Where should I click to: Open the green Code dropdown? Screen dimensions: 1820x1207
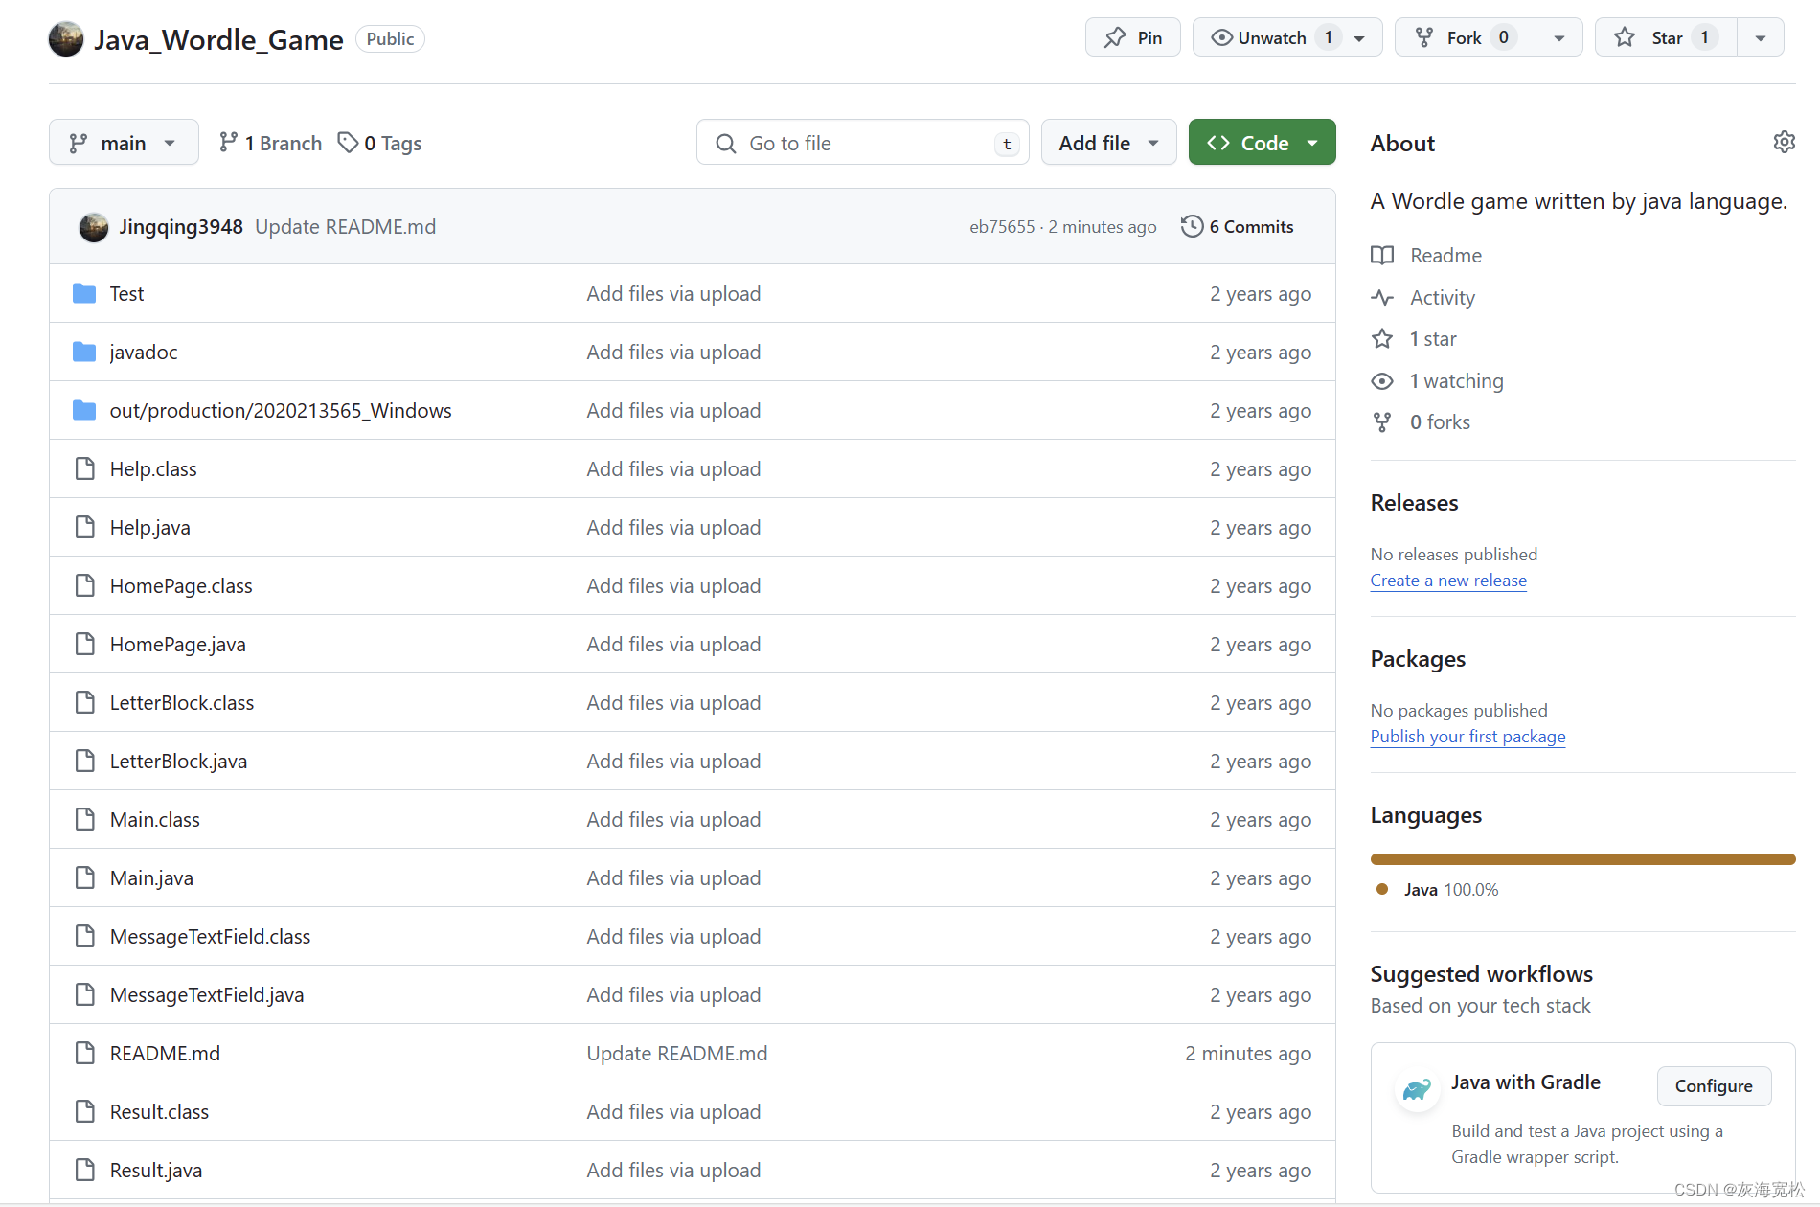[x=1262, y=142]
